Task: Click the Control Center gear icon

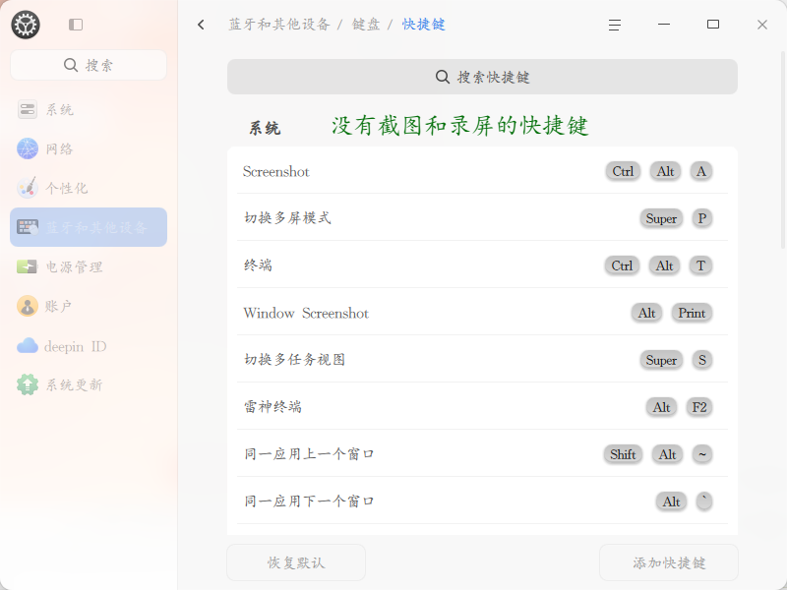Action: coord(26,25)
